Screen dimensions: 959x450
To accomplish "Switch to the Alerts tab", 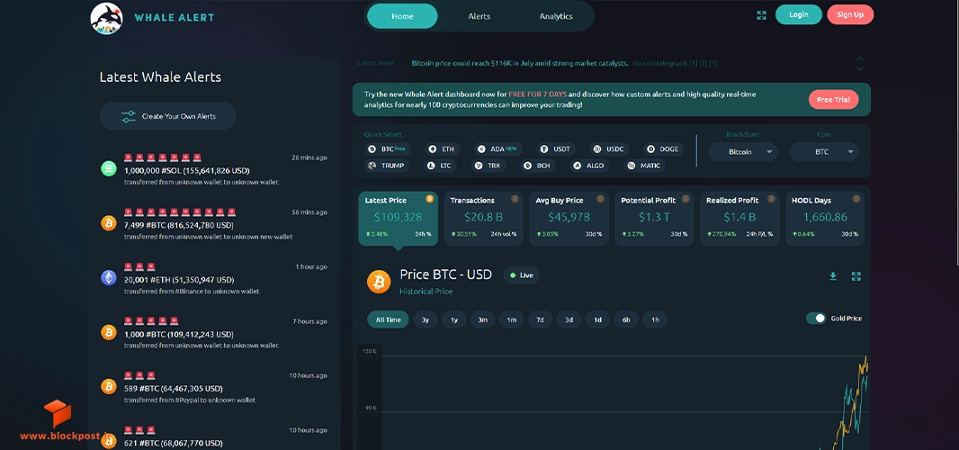I will [479, 16].
